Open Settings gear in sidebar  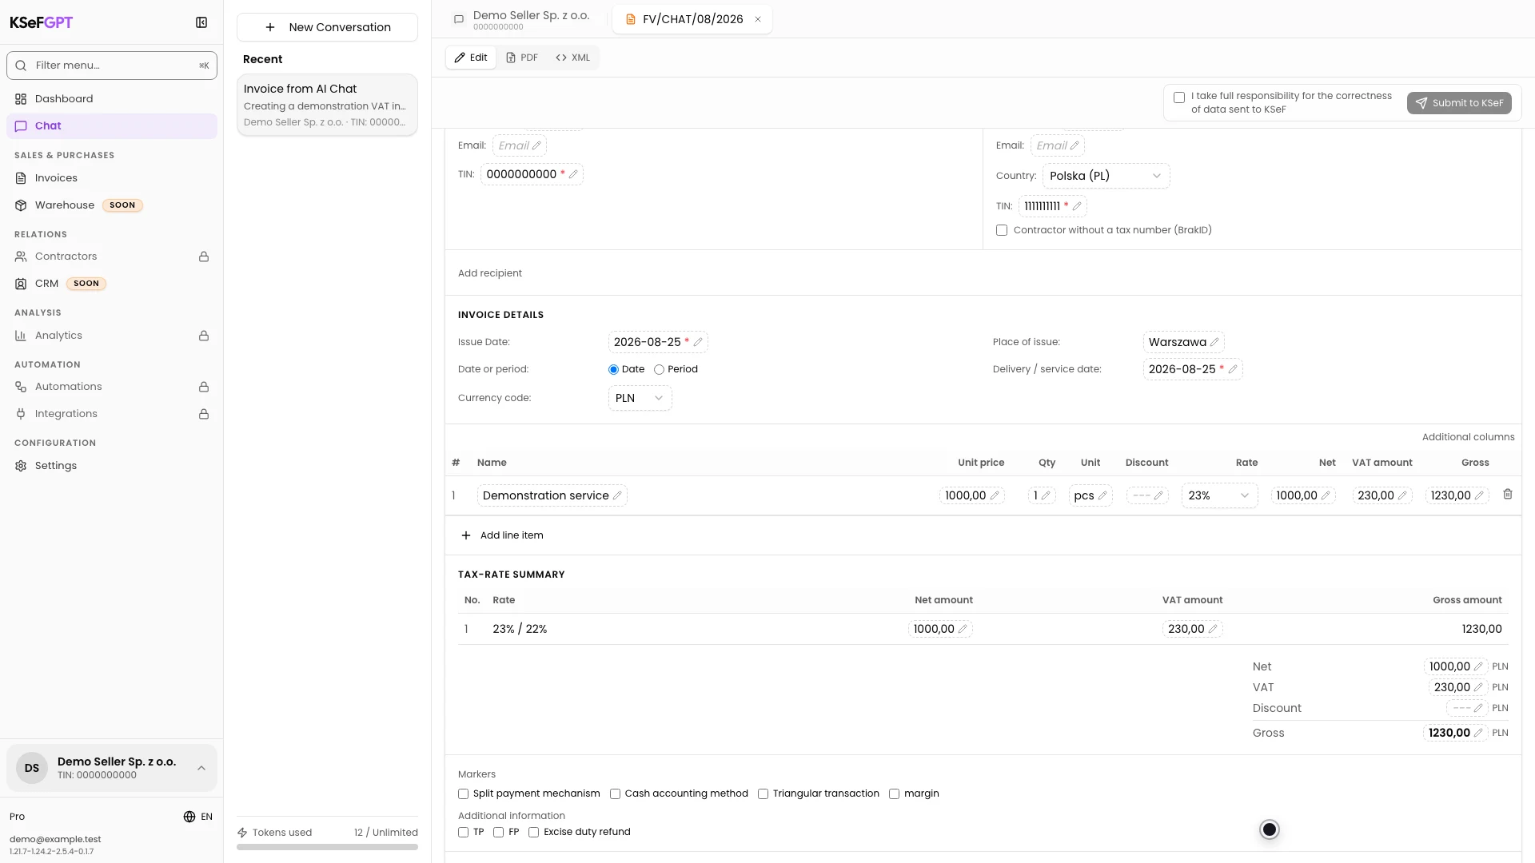click(21, 466)
